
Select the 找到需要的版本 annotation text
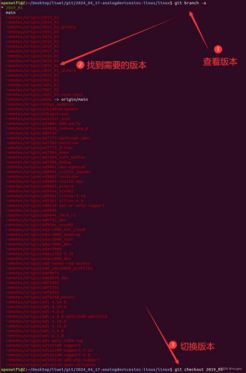point(116,65)
